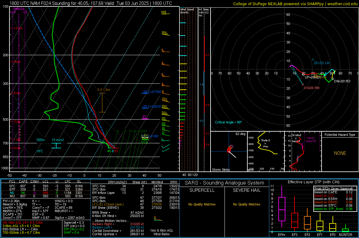The height and width of the screenshot is (238, 359).
Task: Click the Critical Angle = 99° text
Action: [x=228, y=122]
